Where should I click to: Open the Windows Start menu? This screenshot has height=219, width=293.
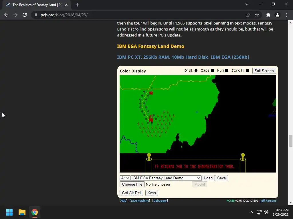pyautogui.click(x=9, y=212)
